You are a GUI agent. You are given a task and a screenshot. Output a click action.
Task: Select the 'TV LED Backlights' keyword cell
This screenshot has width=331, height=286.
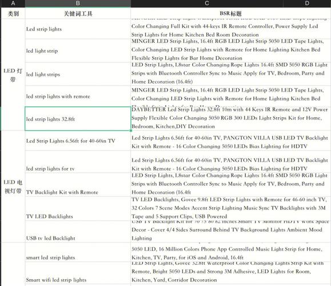pyautogui.click(x=78, y=209)
